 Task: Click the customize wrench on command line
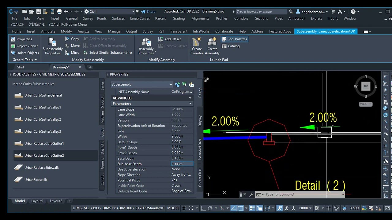(x=251, y=194)
